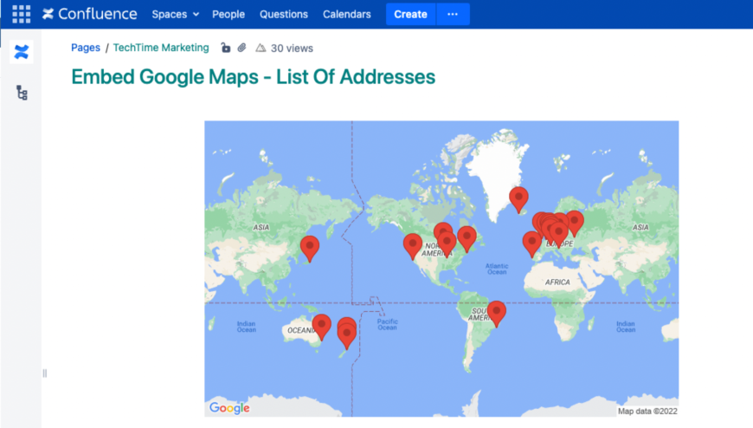Select the front pin in central North America
The image size is (753, 428).
(x=447, y=244)
